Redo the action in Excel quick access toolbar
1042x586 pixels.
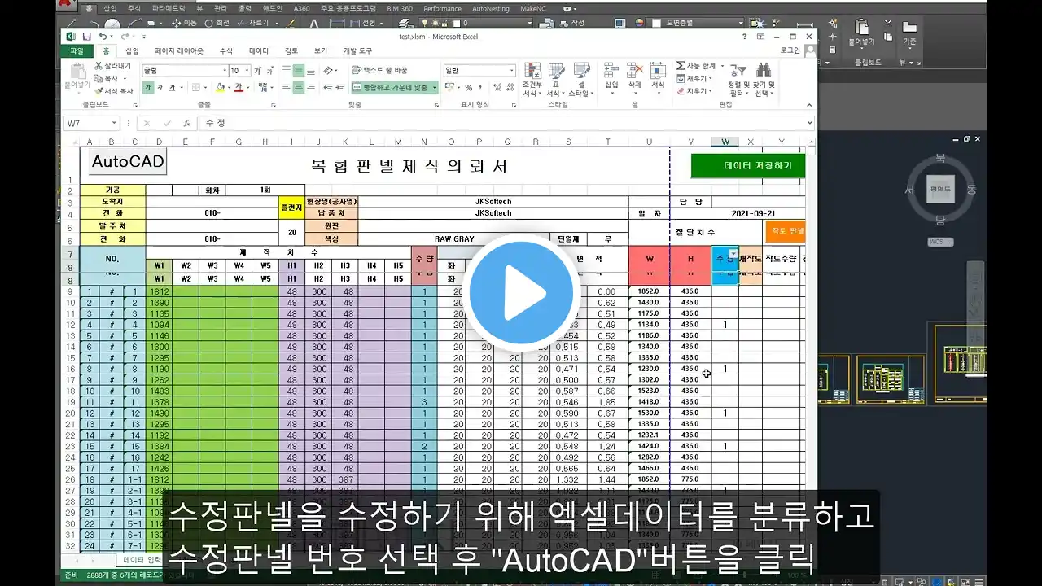(x=124, y=37)
